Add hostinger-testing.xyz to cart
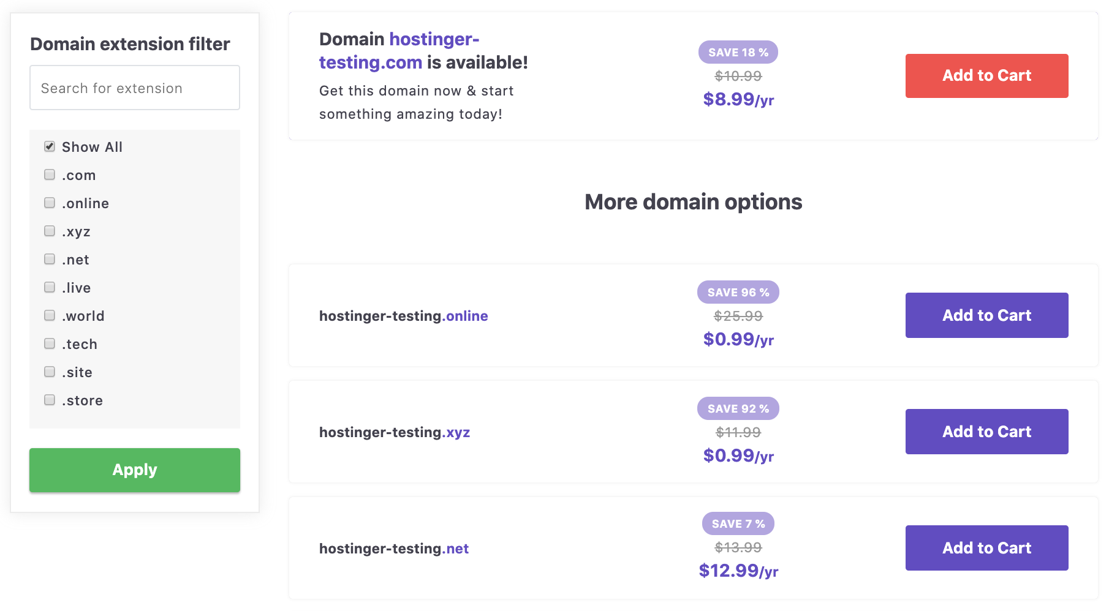 click(x=986, y=432)
